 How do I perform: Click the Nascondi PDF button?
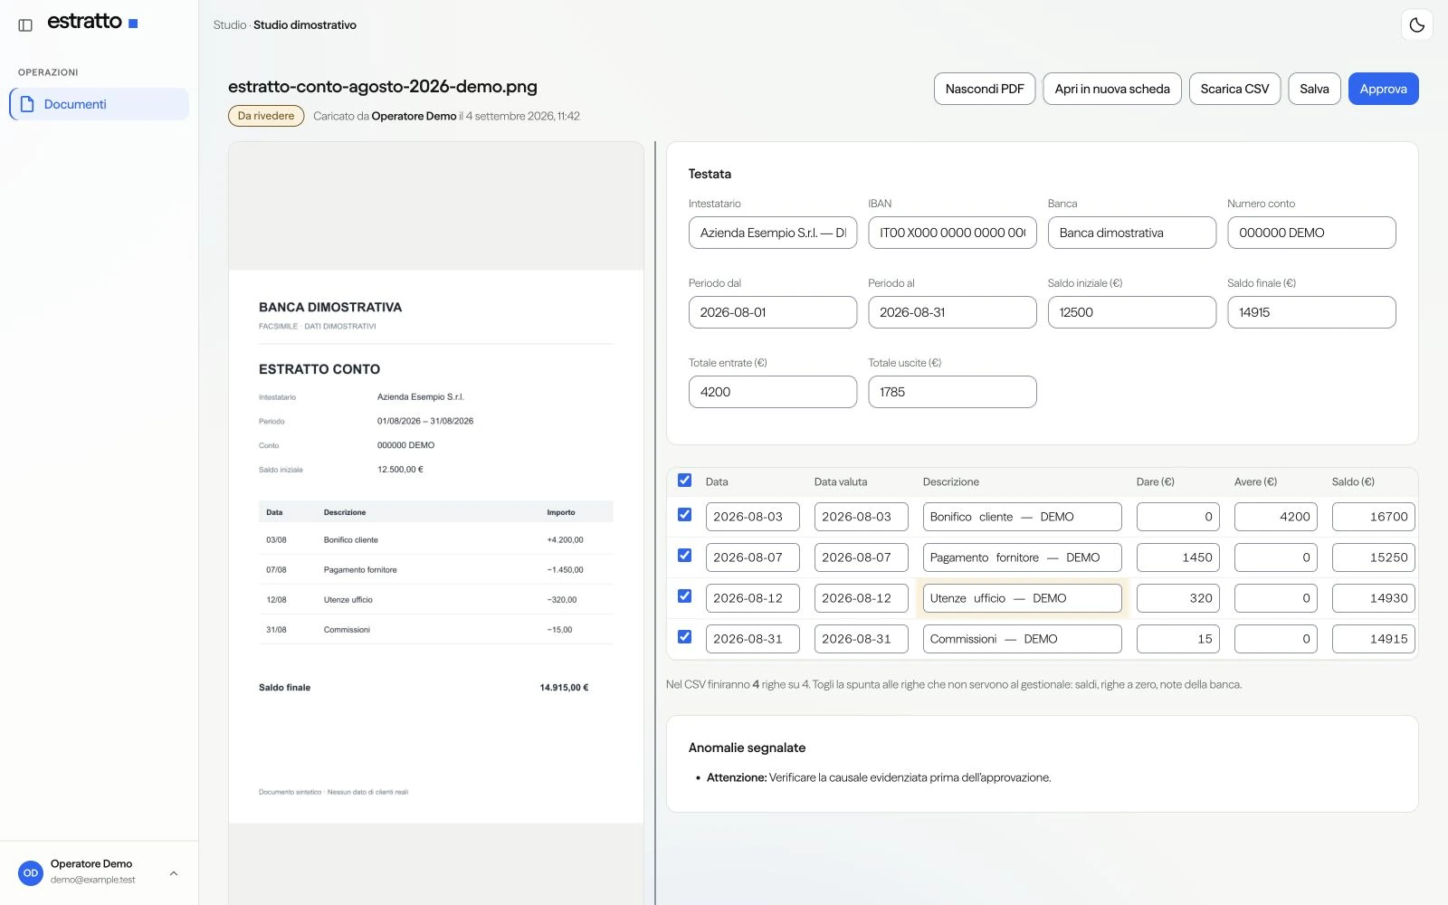985,89
